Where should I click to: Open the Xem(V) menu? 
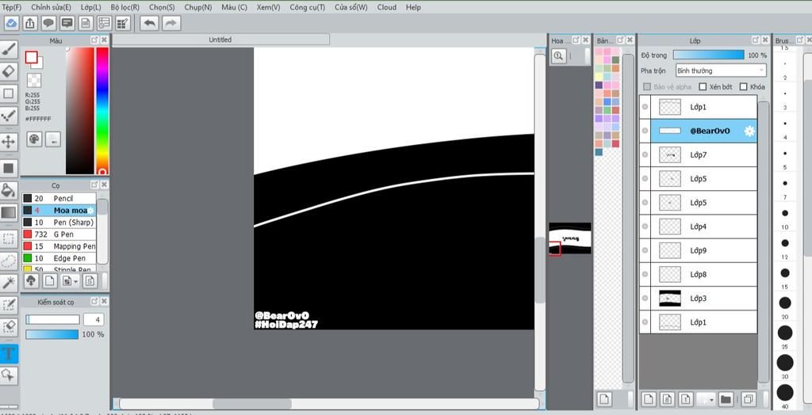[x=268, y=7]
